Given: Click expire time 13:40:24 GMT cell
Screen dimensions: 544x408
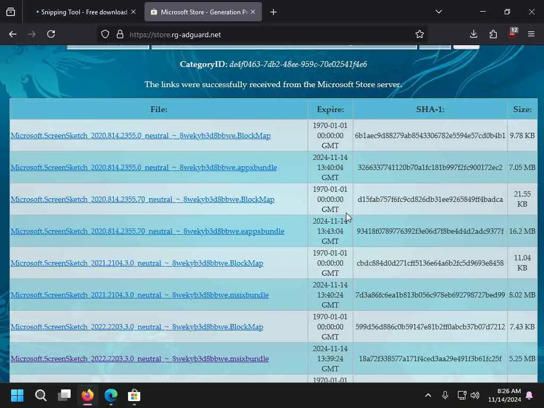Looking at the screenshot, I should pyautogui.click(x=330, y=295).
